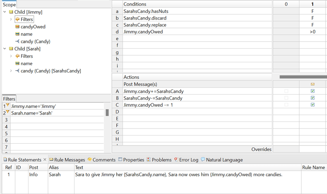Switch to the Rule Messages tab

coord(67,160)
